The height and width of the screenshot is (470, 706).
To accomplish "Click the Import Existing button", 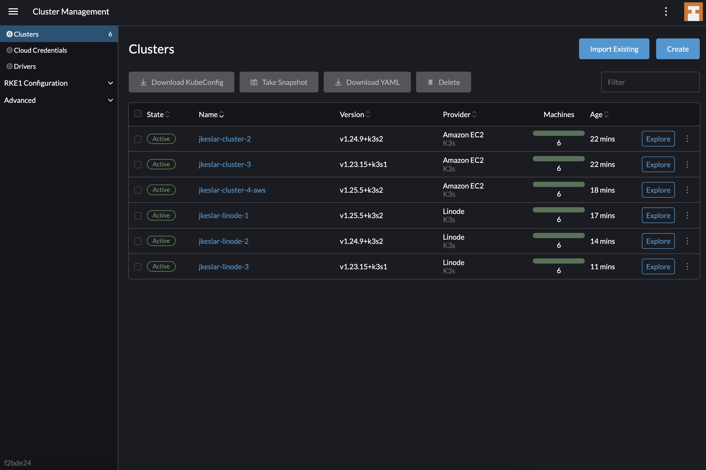I will point(614,49).
